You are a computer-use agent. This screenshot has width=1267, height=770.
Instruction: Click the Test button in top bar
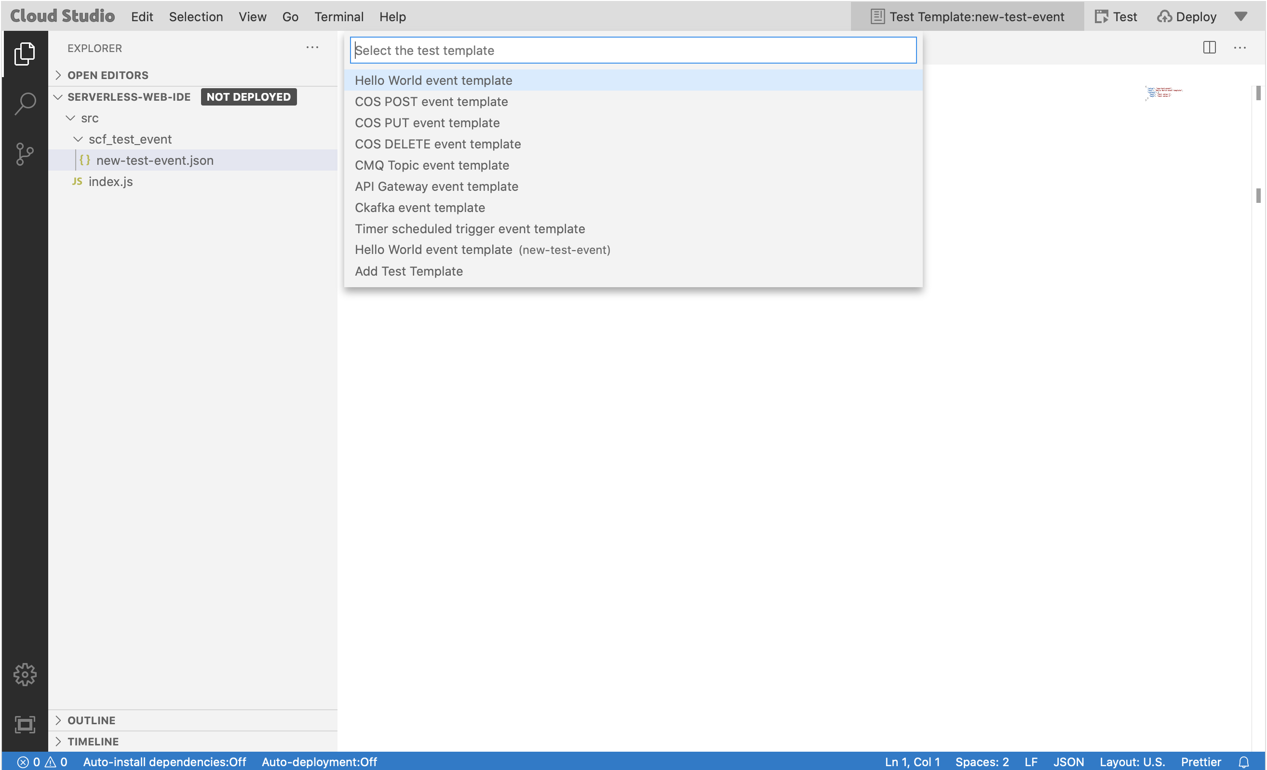click(x=1116, y=17)
